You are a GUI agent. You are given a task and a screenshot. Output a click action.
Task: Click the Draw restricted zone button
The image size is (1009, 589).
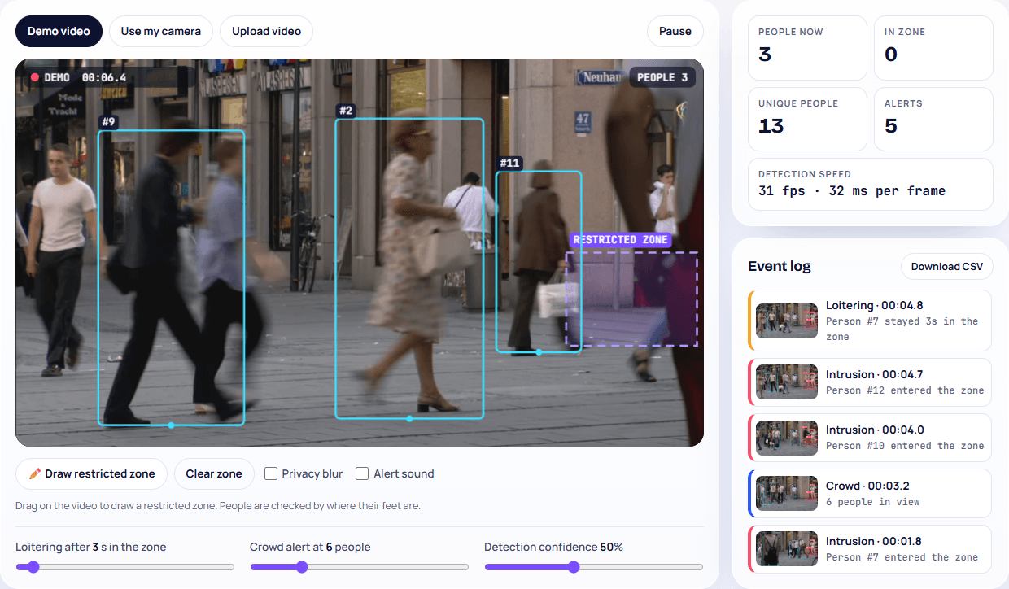tap(91, 473)
